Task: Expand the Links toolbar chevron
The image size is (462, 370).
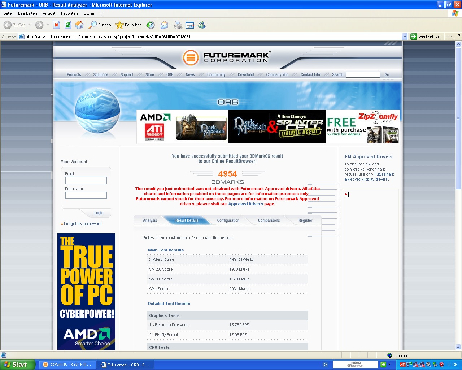Action: pyautogui.click(x=459, y=35)
